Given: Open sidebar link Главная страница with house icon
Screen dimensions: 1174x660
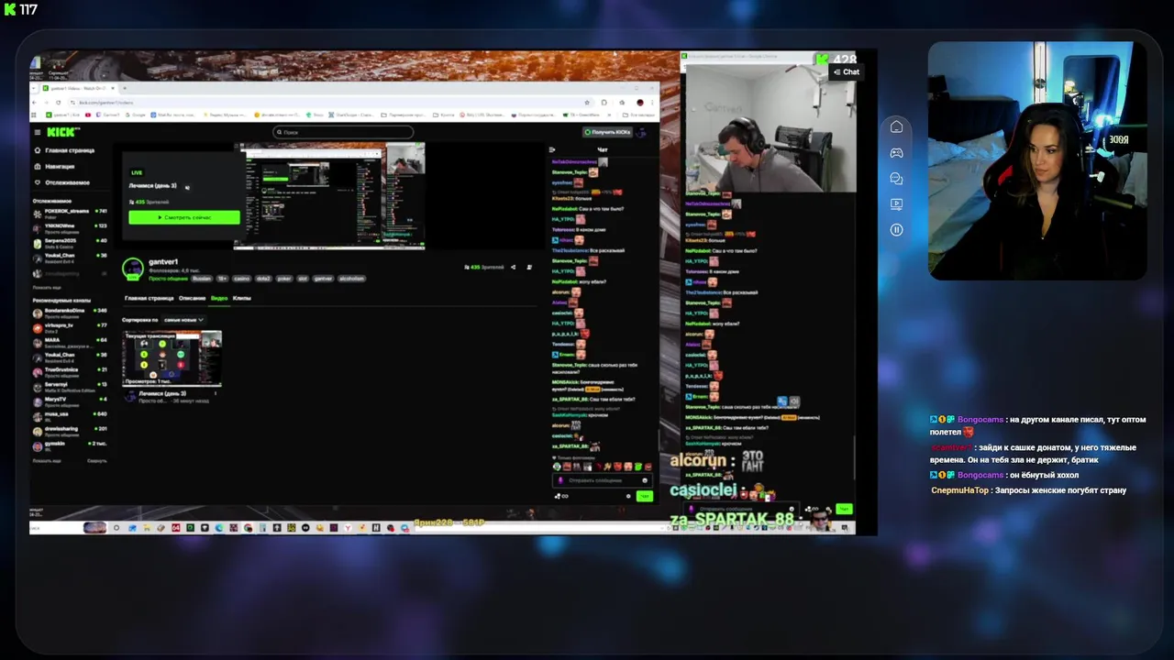Looking at the screenshot, I should (64, 150).
